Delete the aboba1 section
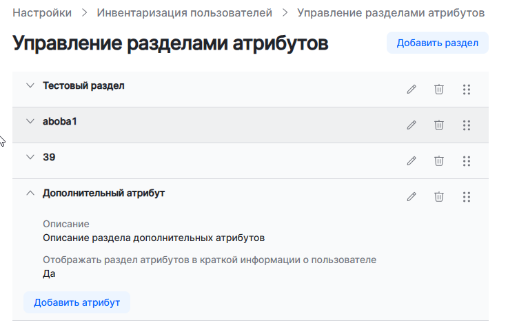This screenshot has width=508, height=334. pos(438,125)
